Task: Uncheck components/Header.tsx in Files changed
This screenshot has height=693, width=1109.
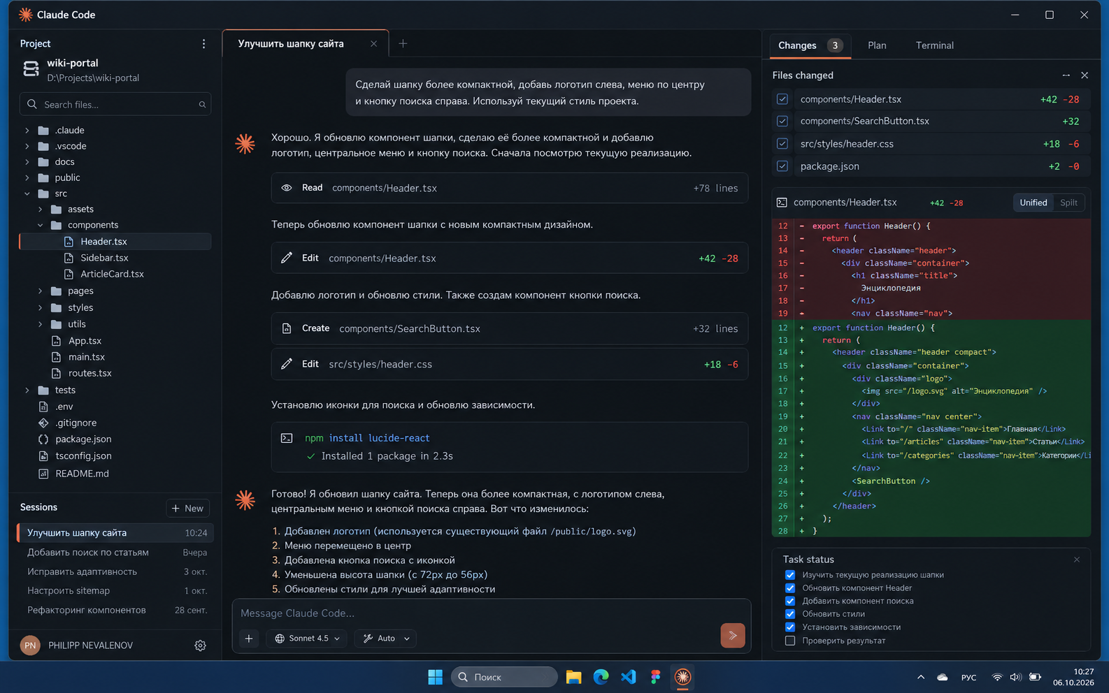Action: [782, 99]
